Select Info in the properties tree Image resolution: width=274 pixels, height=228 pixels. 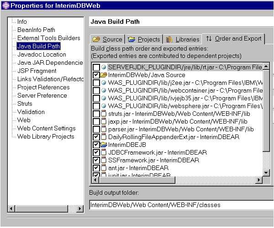point(22,21)
